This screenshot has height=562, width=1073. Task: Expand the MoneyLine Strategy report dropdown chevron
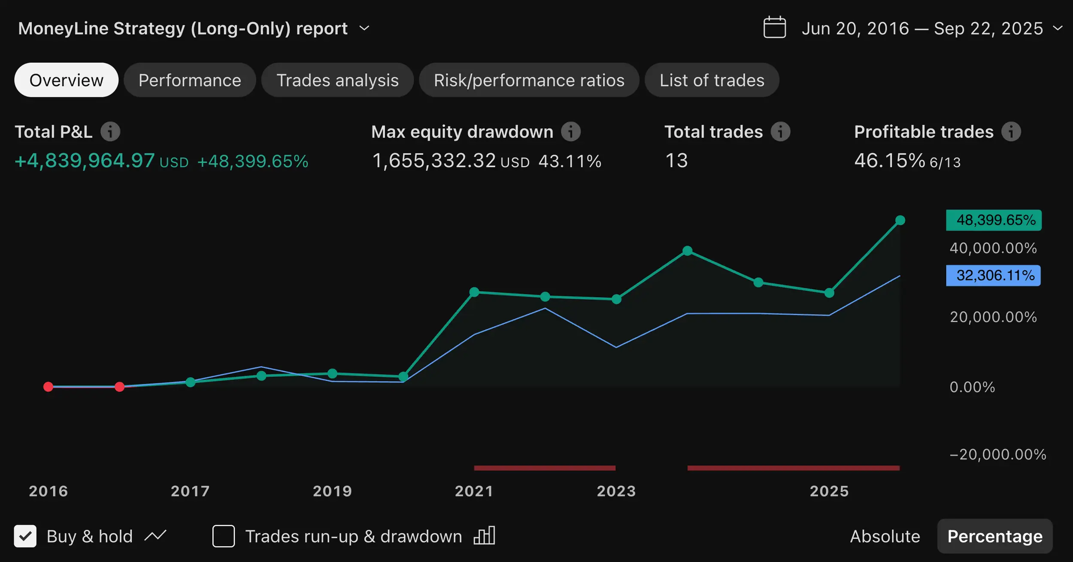pos(364,28)
